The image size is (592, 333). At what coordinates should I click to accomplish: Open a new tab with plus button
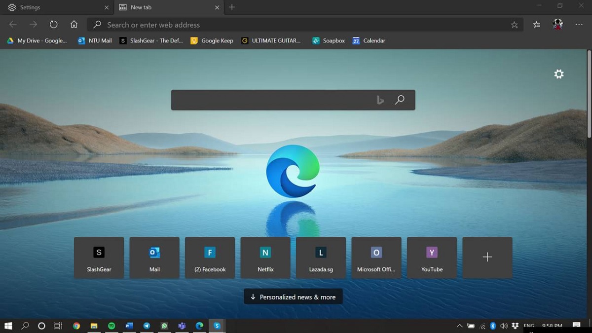[x=232, y=7]
